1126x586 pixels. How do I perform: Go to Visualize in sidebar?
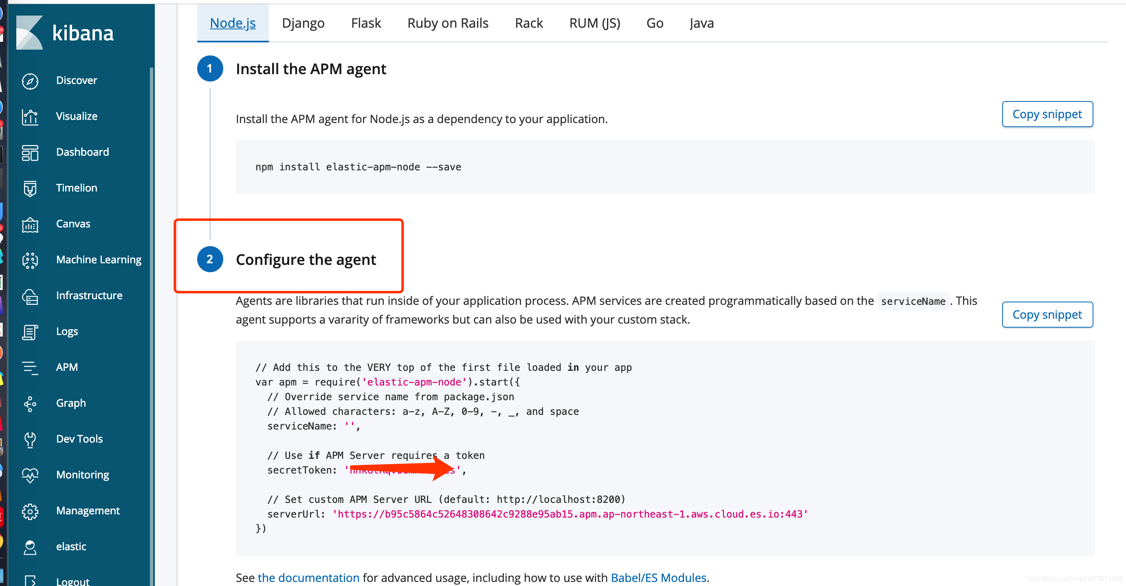[x=77, y=116]
